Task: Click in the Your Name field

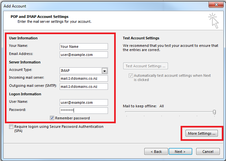Action: 84,47
